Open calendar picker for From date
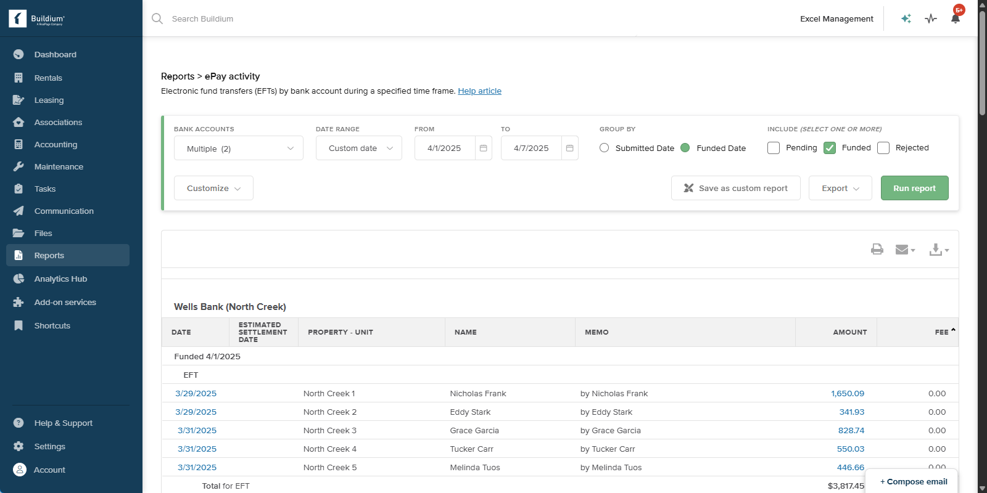Image resolution: width=987 pixels, height=493 pixels. 483,149
